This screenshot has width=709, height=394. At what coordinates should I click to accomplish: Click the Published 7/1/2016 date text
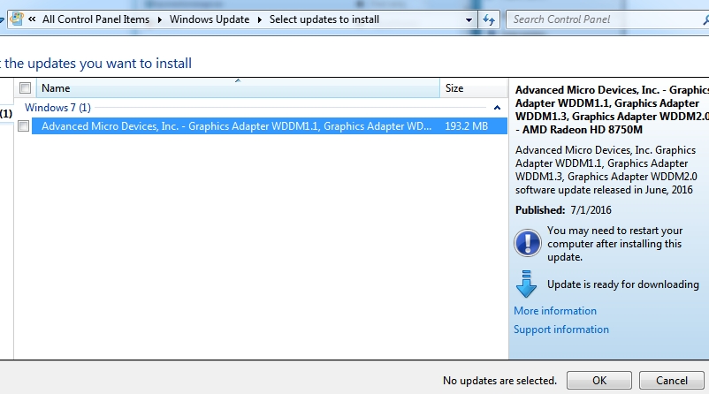(563, 210)
